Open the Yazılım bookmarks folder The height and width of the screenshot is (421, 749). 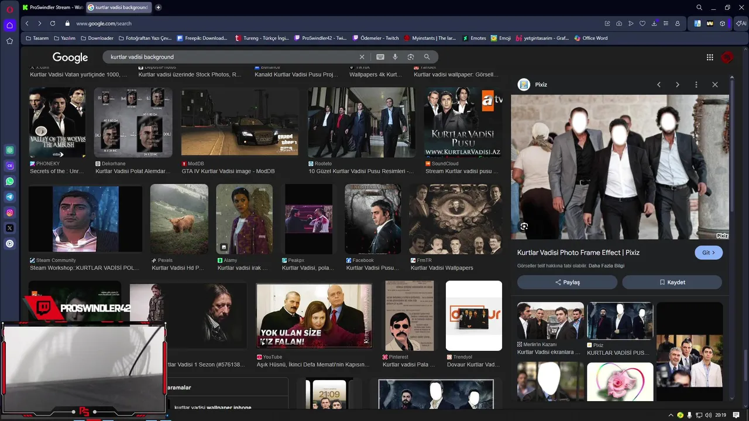pos(64,38)
